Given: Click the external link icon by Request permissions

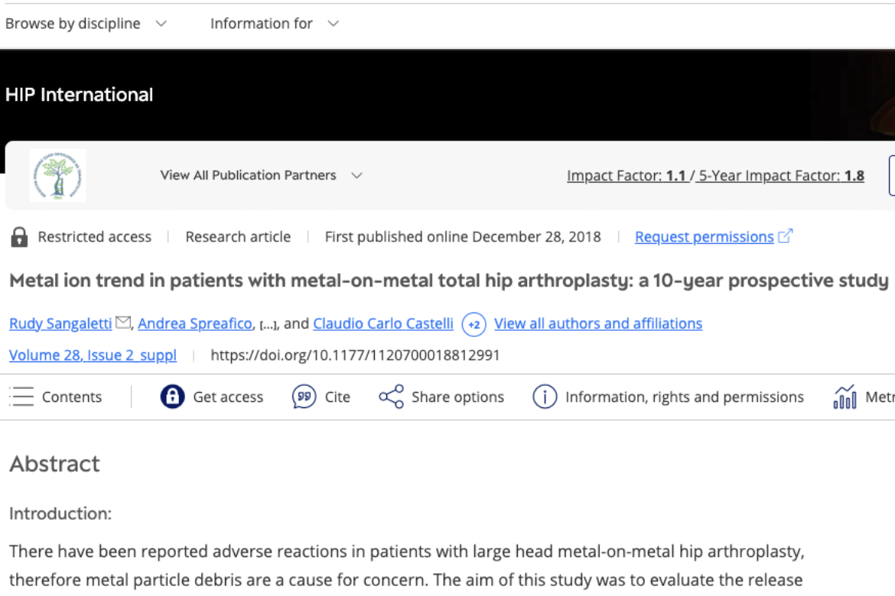Looking at the screenshot, I should (x=785, y=237).
